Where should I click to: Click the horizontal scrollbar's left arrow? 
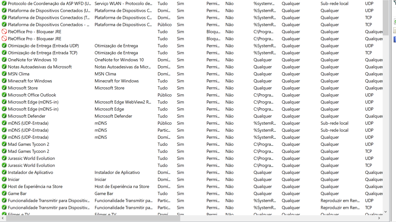point(3,218)
